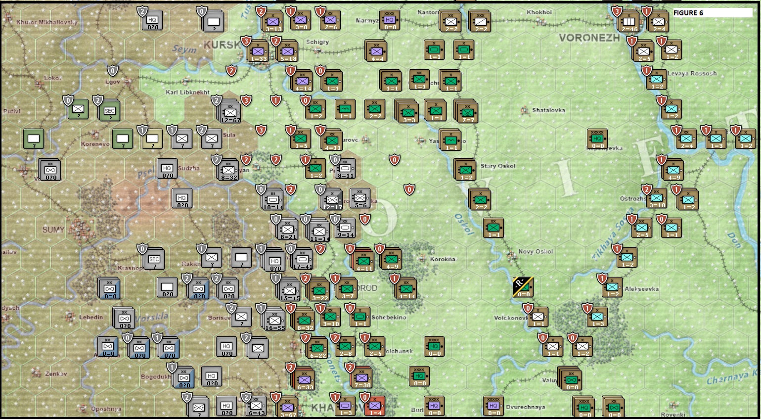
Task: Click the SUMY city label
Action: (53, 230)
